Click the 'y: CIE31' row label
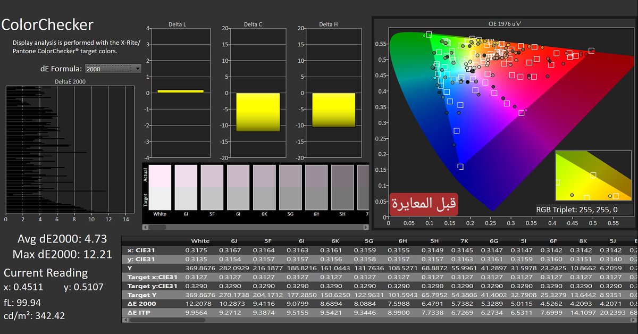 point(141,259)
